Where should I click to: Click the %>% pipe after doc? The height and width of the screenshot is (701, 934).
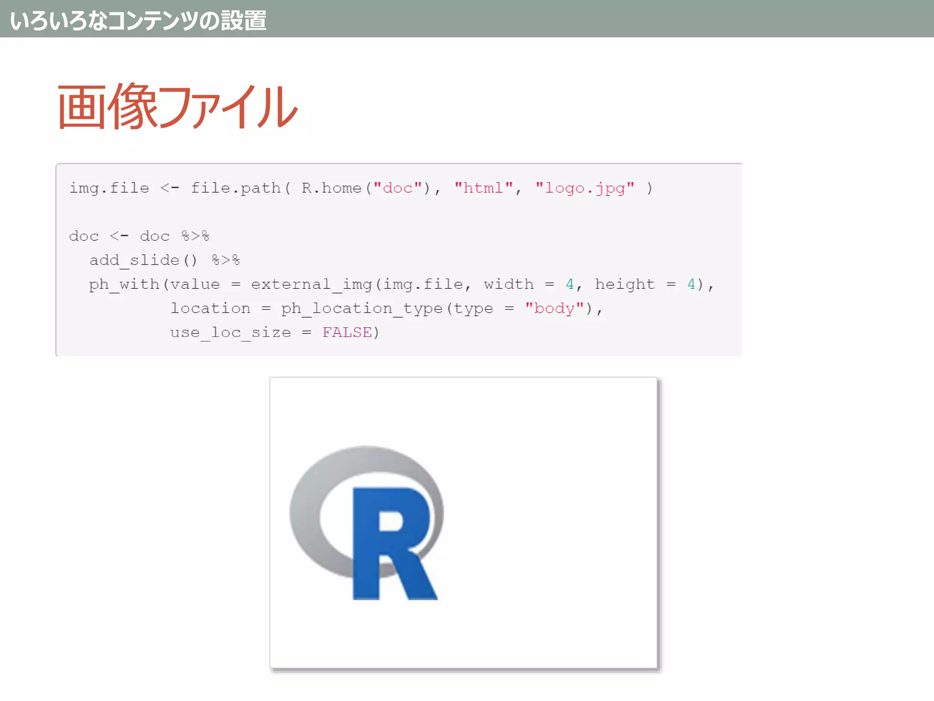[x=195, y=236]
